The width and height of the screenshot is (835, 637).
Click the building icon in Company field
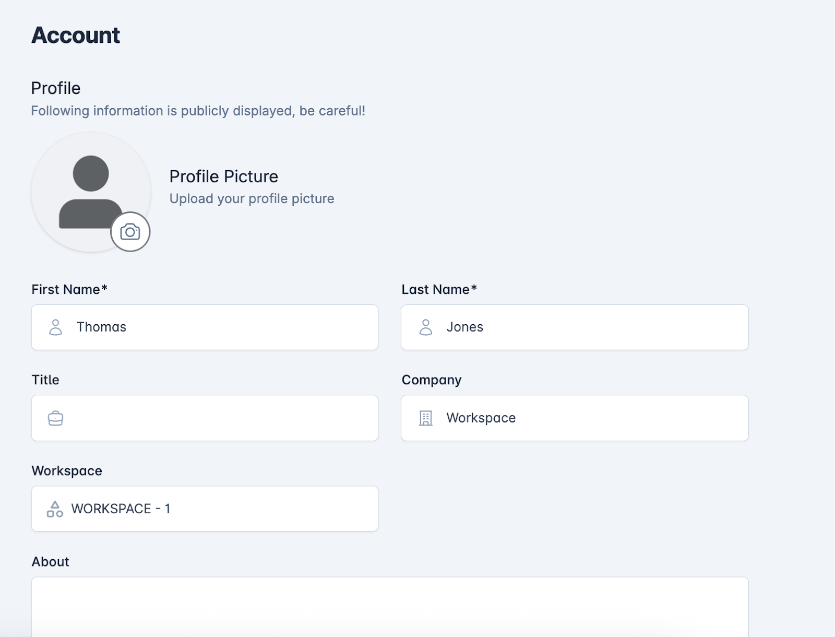coord(426,418)
